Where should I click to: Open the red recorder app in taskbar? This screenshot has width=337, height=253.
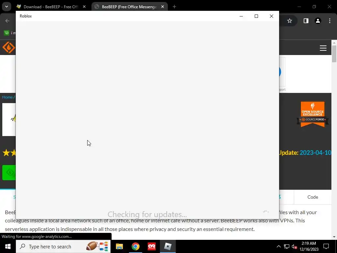(x=151, y=246)
